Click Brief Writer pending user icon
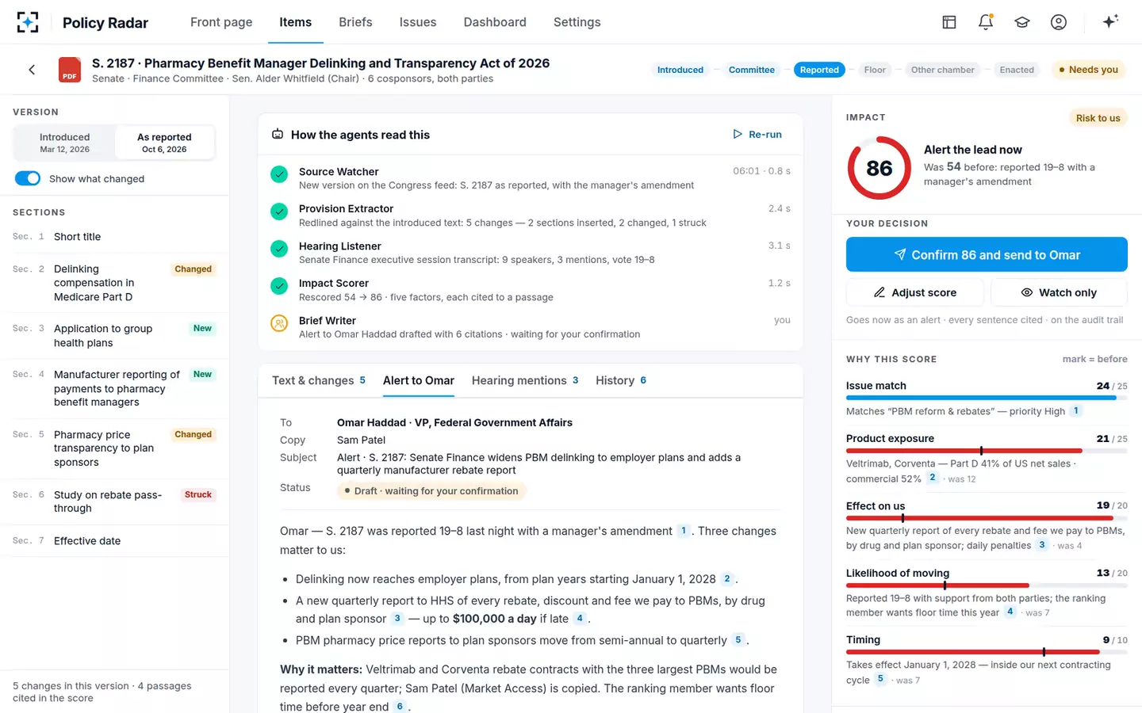Screen dimensions: 1142x713 [x=279, y=323]
